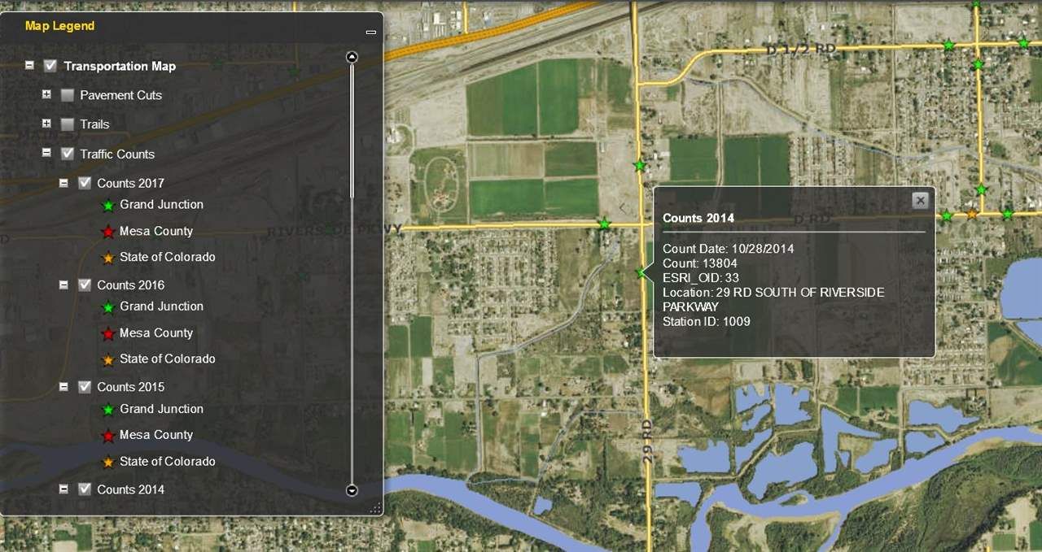Click the D 1/2 RD road label on map
This screenshot has width=1042, height=552.
pyautogui.click(x=801, y=49)
